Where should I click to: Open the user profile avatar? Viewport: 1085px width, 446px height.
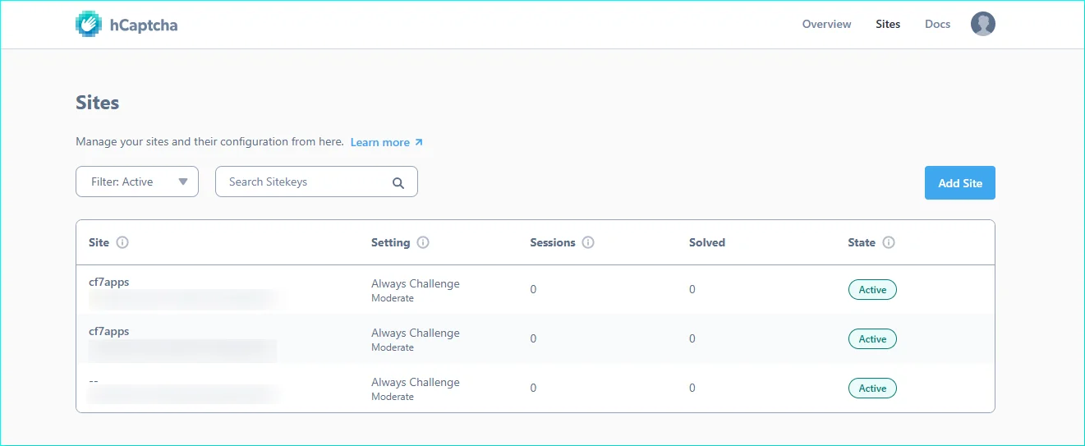click(x=982, y=24)
